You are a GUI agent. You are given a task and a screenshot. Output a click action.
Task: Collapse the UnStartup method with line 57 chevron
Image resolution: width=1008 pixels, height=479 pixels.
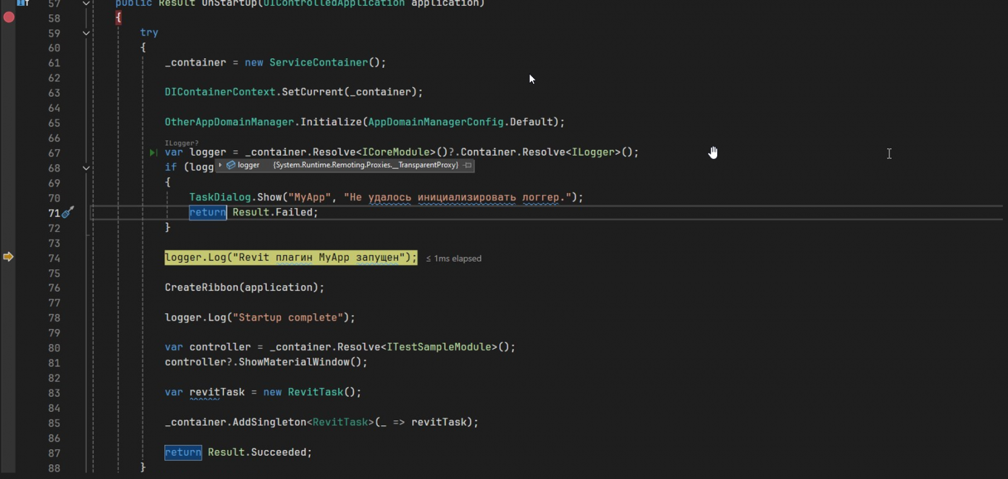coord(86,3)
